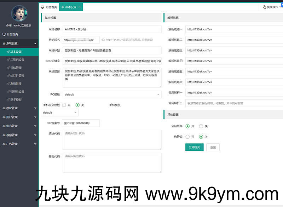Click the 网站名称 input field
The height and width of the screenshot is (207, 283).
click(x=112, y=29)
